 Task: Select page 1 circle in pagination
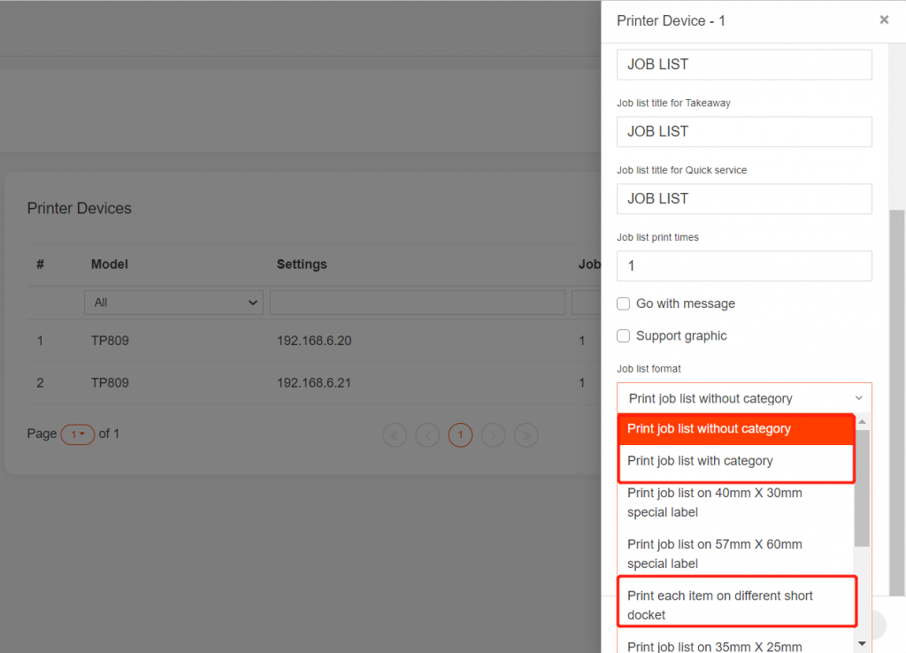[460, 435]
